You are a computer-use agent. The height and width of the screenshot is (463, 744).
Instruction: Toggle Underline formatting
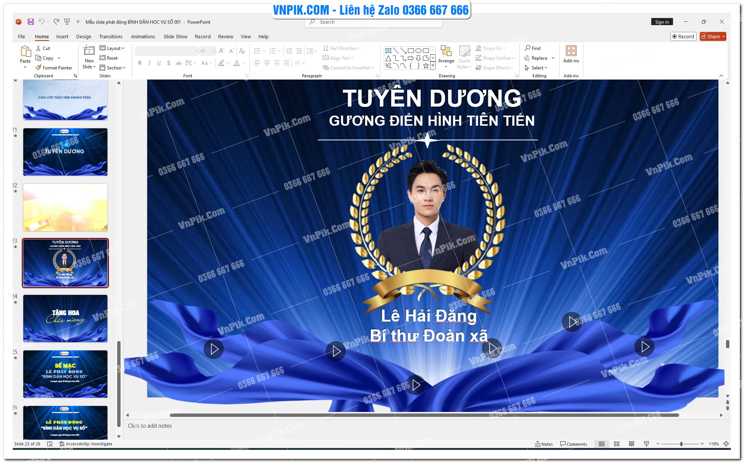point(159,63)
